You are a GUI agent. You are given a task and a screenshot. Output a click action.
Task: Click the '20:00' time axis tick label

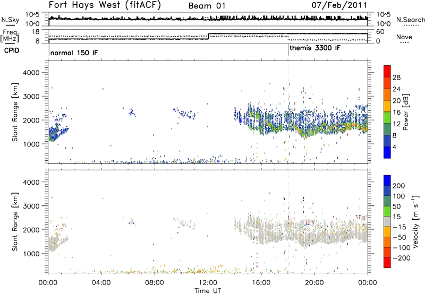[x=314, y=282]
